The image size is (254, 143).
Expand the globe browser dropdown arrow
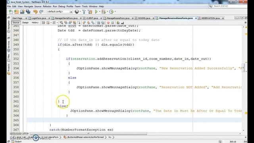click(x=80, y=12)
